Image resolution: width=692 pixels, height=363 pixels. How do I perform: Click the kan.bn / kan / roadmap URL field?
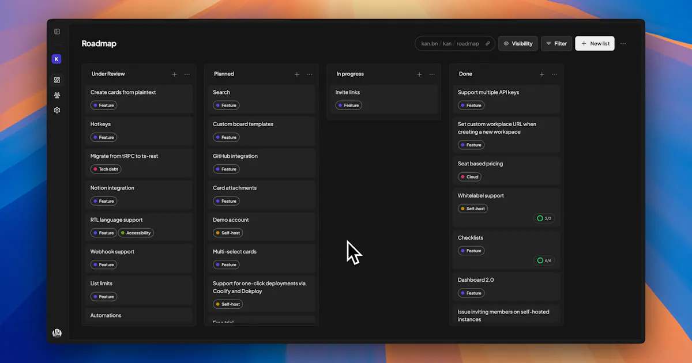click(455, 44)
